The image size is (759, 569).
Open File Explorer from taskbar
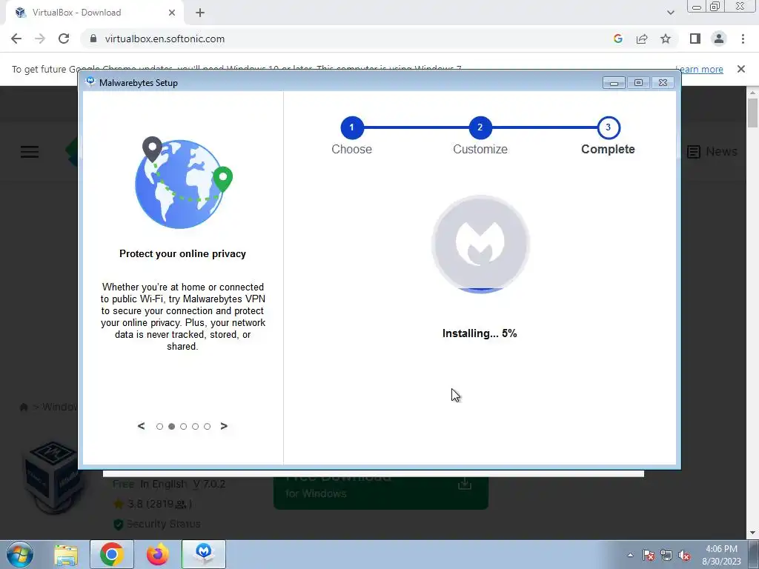coord(66,554)
